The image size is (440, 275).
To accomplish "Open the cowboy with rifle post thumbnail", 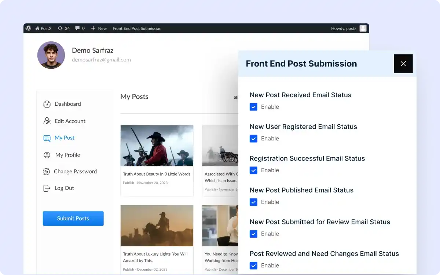I will click(157, 146).
